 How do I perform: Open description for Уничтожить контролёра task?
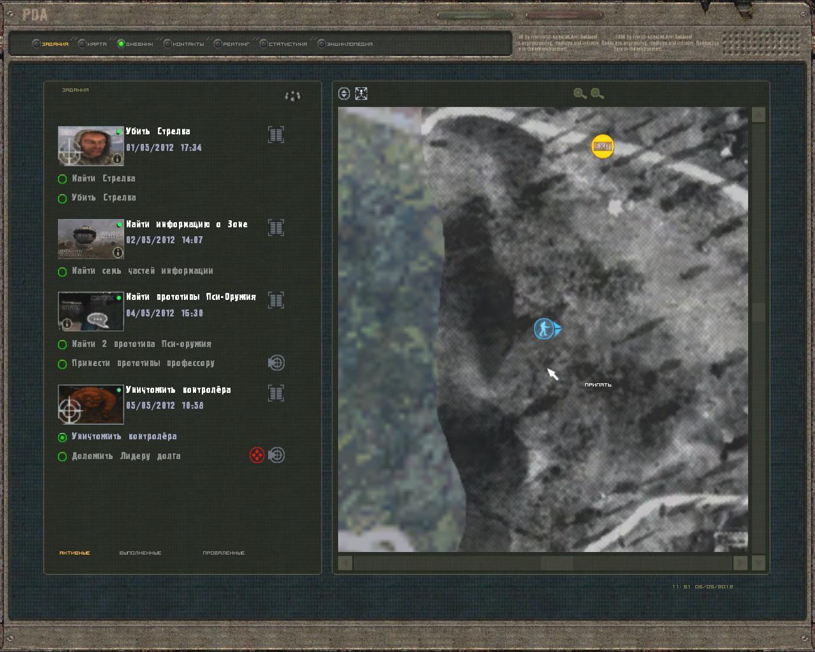click(276, 393)
